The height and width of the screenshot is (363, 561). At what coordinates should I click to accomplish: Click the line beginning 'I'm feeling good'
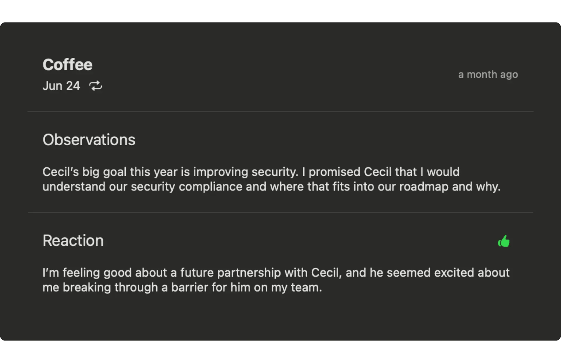tap(276, 273)
